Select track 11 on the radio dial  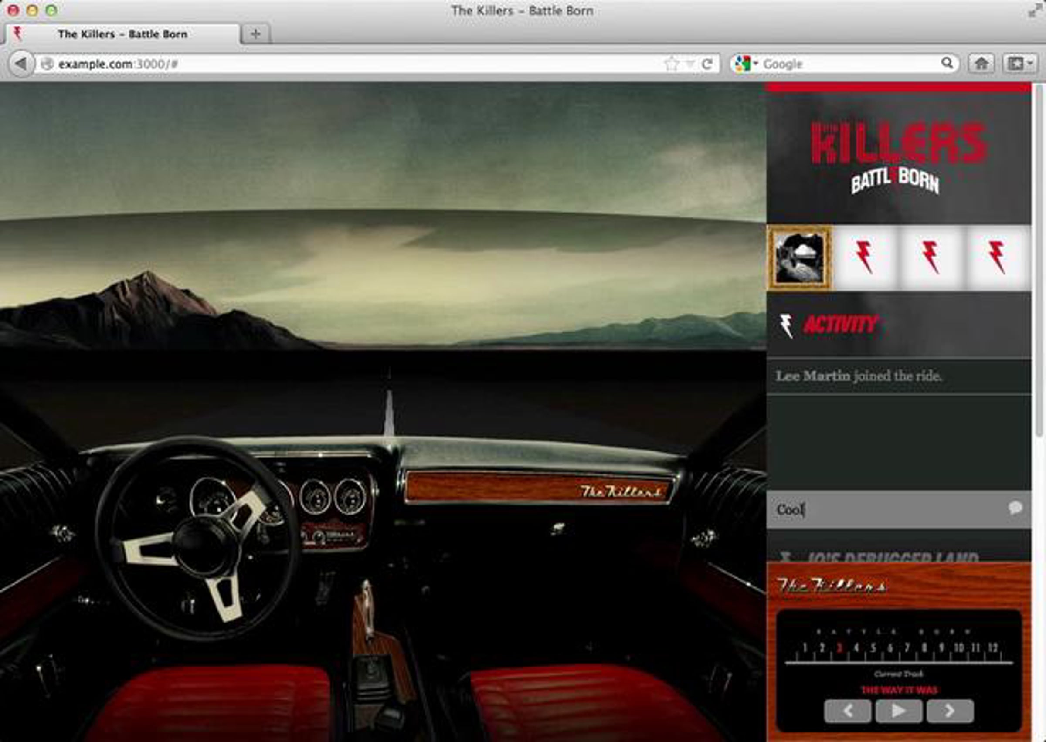(976, 648)
